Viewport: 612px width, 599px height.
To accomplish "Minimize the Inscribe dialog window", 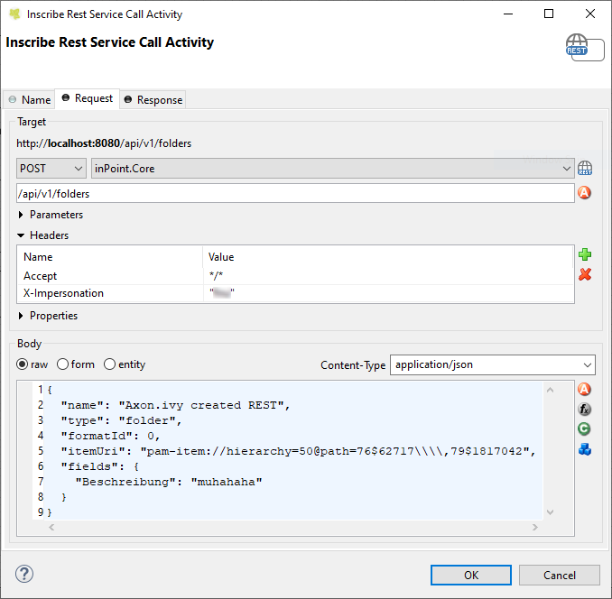I will 508,14.
